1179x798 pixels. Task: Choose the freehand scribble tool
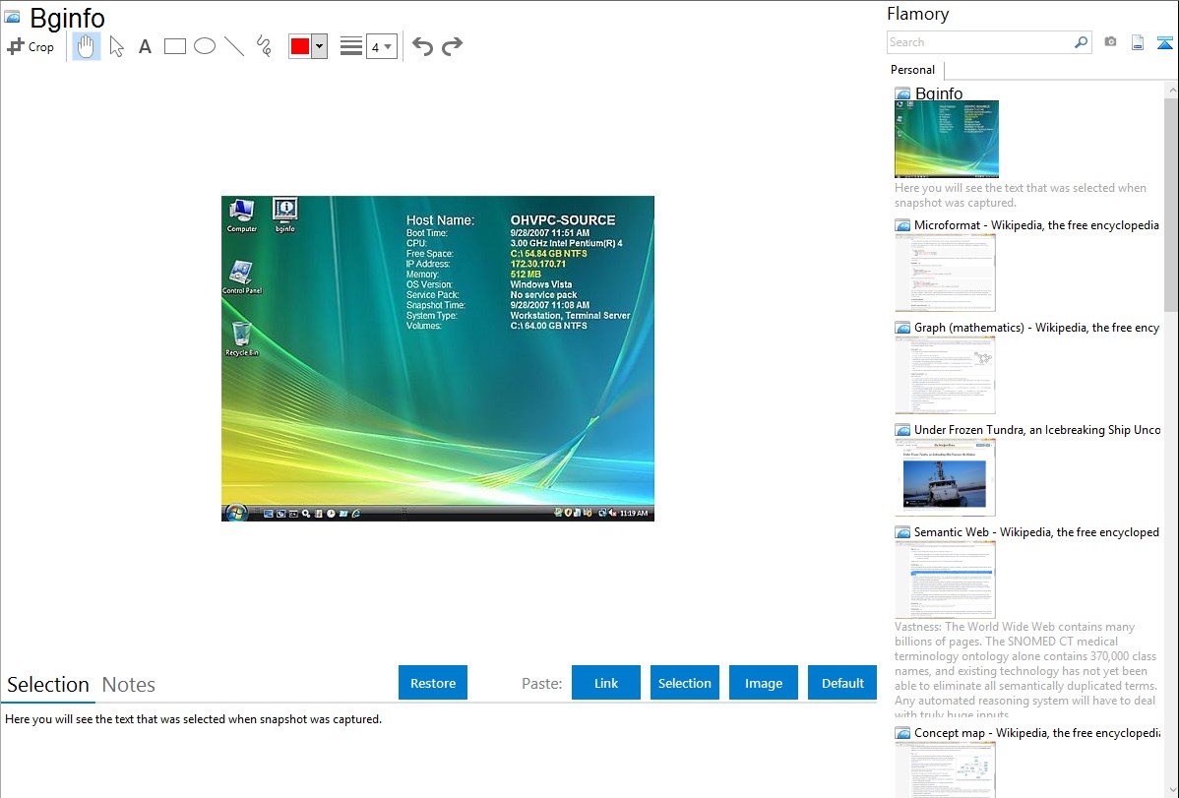pos(264,46)
